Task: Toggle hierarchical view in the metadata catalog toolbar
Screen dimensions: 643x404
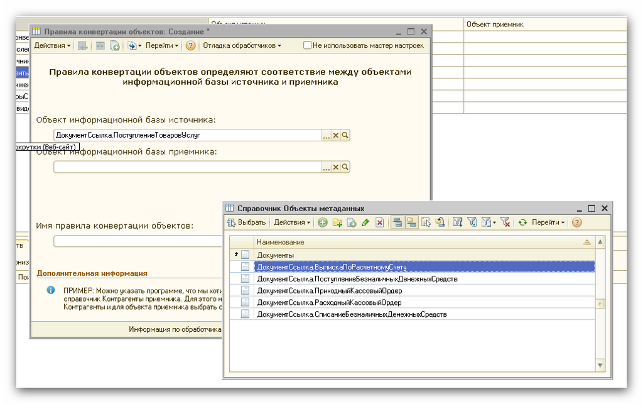Action: point(397,222)
